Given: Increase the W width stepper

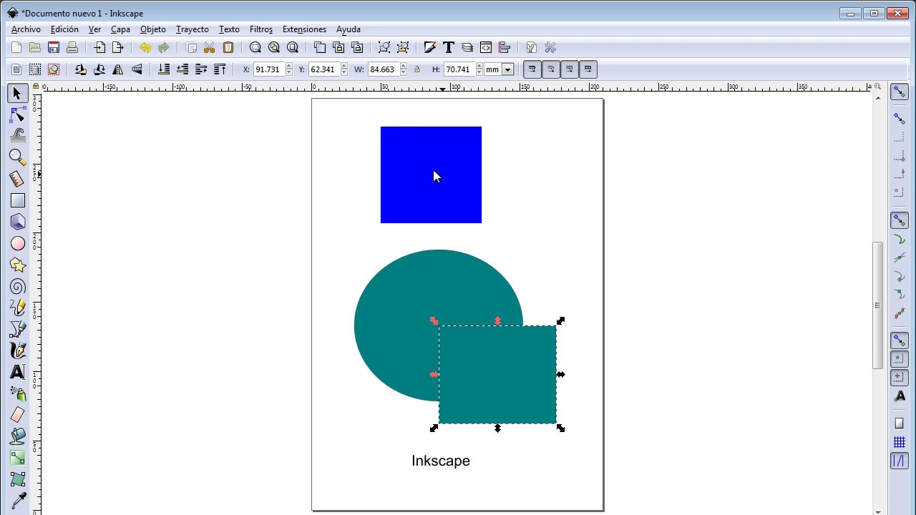Looking at the screenshot, I should pos(404,67).
